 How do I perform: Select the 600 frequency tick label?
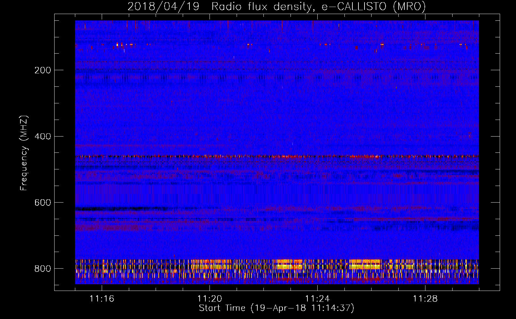coord(43,203)
